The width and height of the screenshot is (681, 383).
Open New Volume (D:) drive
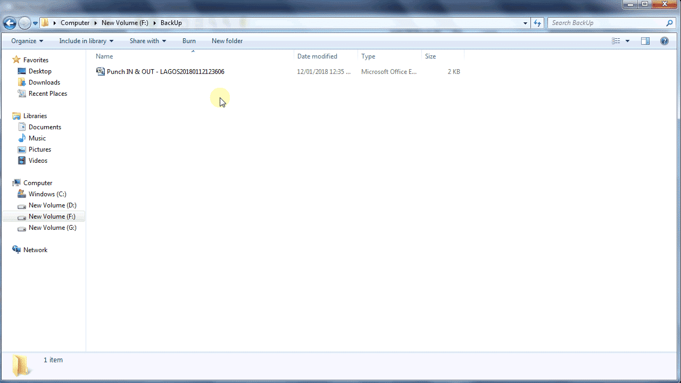[x=53, y=205]
